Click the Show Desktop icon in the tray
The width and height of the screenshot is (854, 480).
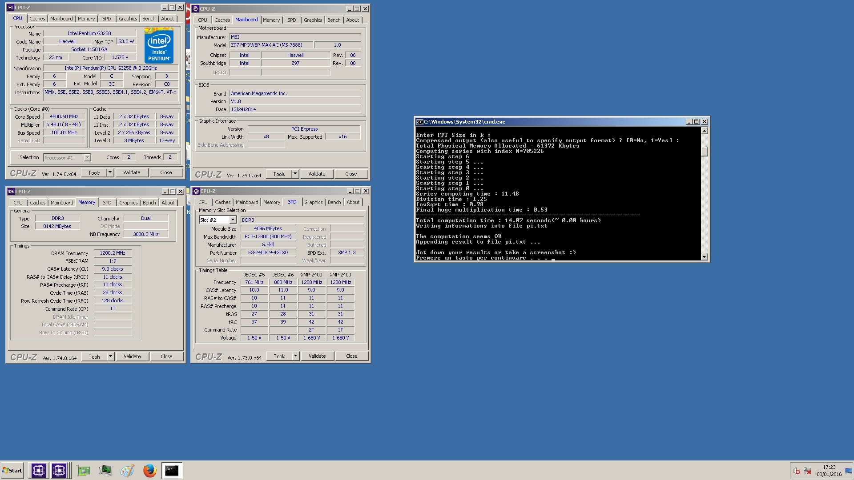click(x=849, y=471)
